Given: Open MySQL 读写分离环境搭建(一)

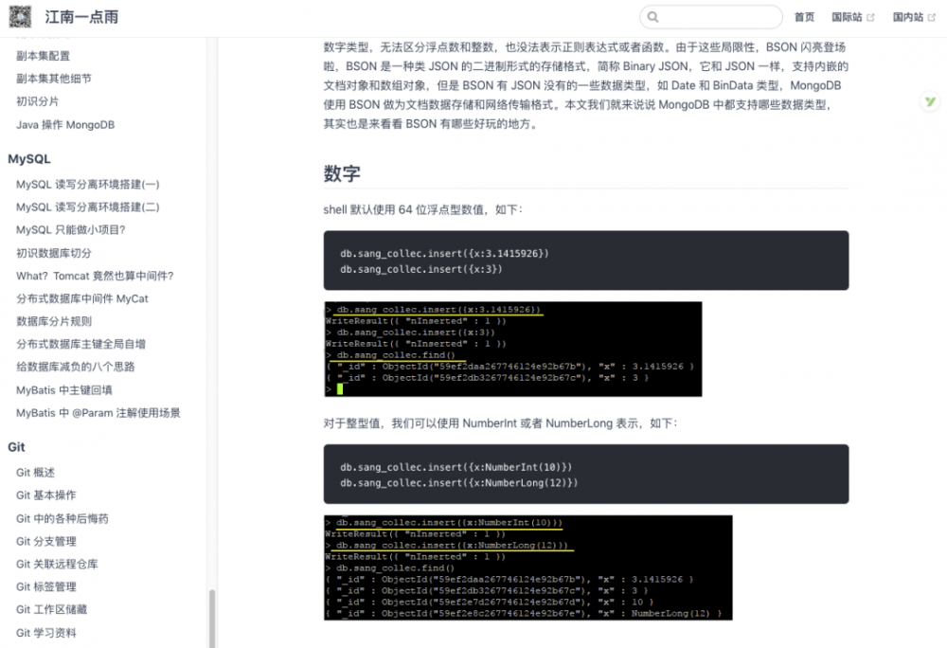Looking at the screenshot, I should [88, 184].
